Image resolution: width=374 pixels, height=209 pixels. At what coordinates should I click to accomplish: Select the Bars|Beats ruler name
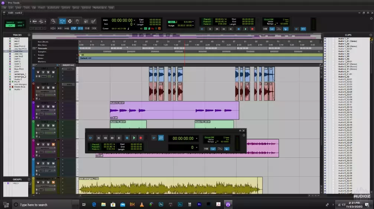[x=43, y=42]
